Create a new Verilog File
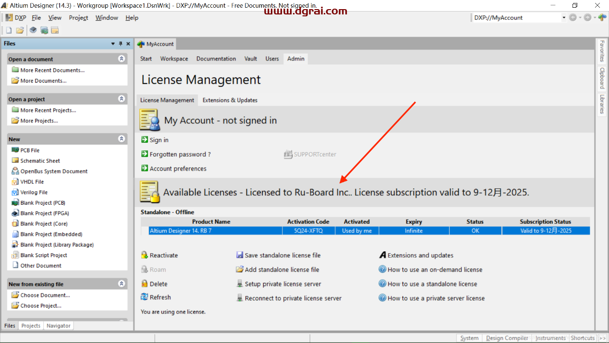The height and width of the screenshot is (343, 609). pos(34,192)
